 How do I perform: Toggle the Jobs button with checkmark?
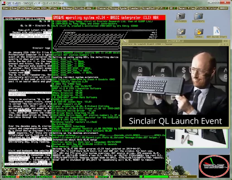pos(91,8)
